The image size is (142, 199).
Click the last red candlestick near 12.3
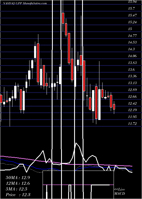[x=114, y=107]
